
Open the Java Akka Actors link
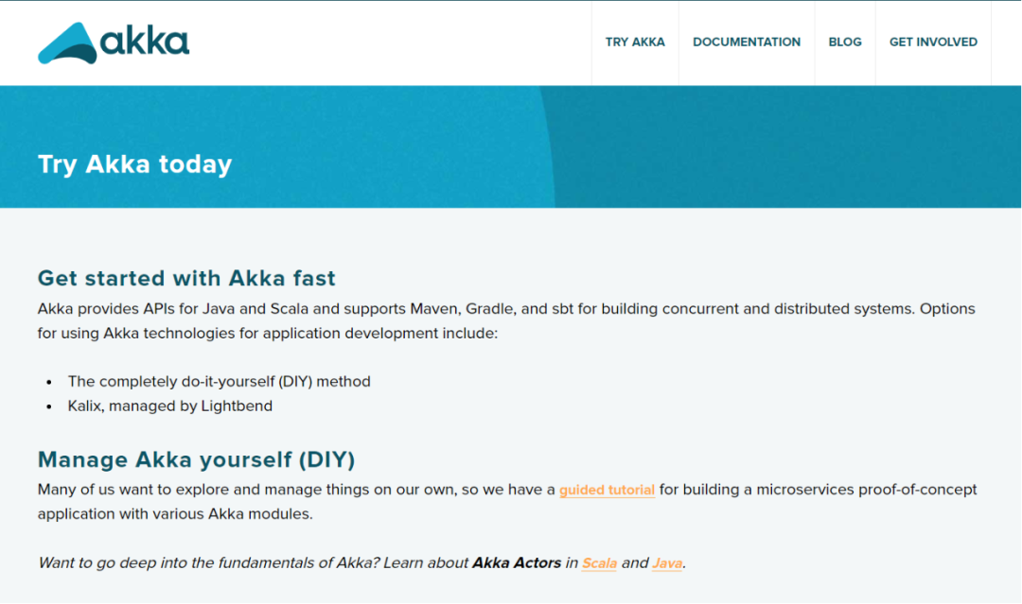(667, 563)
